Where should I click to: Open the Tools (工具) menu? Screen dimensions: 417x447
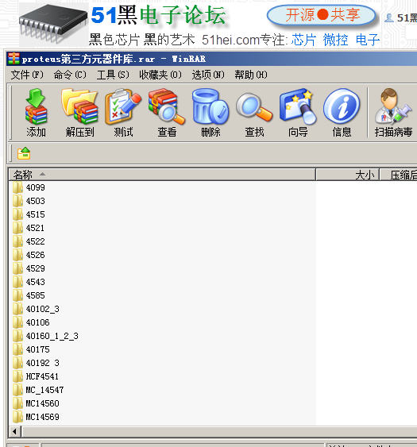tap(113, 75)
